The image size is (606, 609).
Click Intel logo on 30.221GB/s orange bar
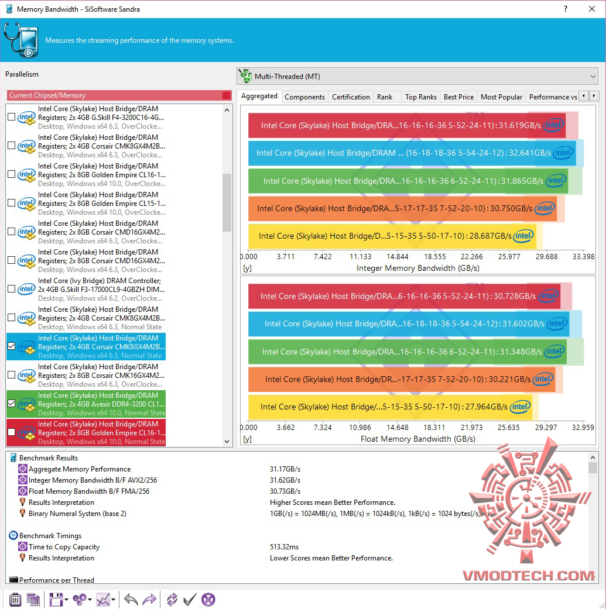(543, 379)
